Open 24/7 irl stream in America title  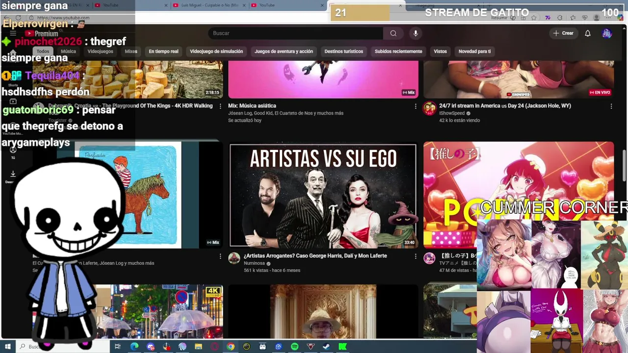(505, 106)
